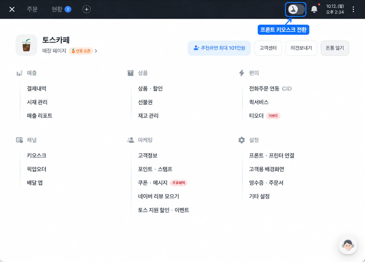Go to 고객용 배경화면

(x=267, y=169)
